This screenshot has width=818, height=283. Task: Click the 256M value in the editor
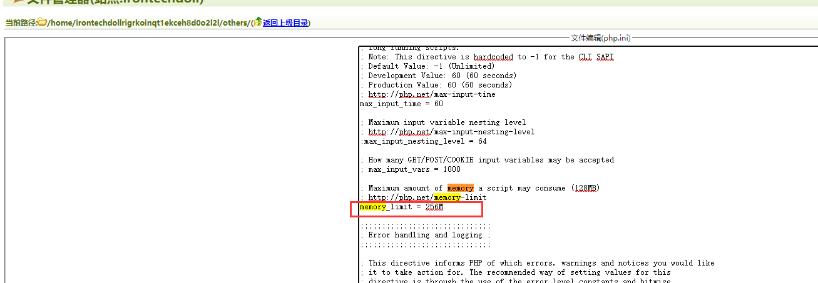434,207
